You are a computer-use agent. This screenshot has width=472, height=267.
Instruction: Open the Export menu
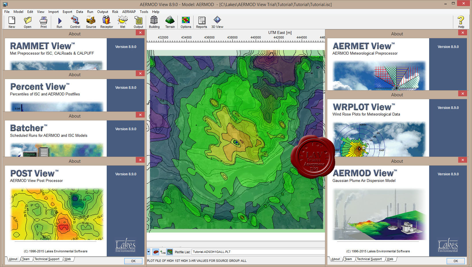click(x=67, y=12)
